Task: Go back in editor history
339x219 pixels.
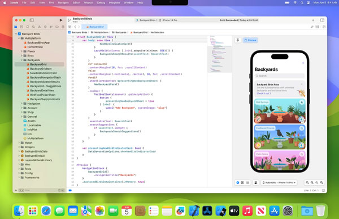Action: [x=75, y=27]
